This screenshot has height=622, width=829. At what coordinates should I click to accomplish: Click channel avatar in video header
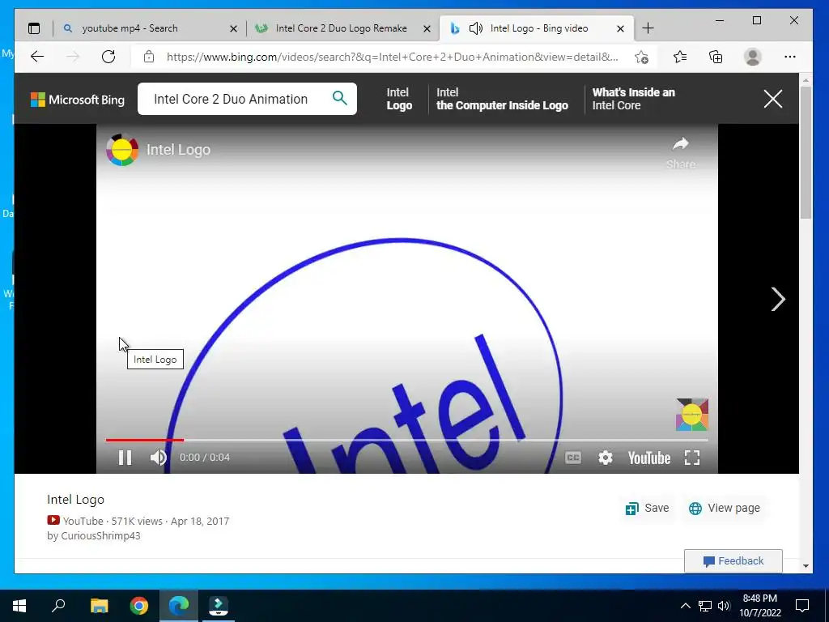point(122,150)
